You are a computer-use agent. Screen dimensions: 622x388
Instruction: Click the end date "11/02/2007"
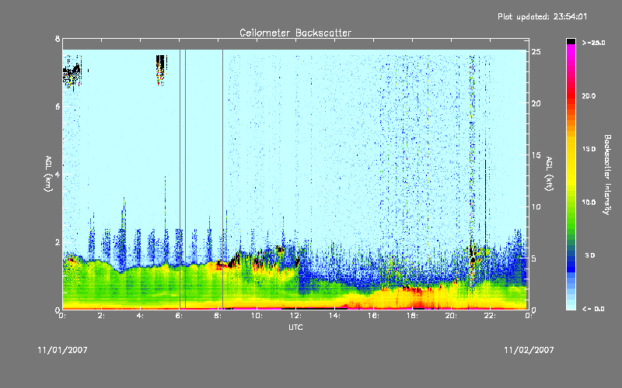(529, 350)
